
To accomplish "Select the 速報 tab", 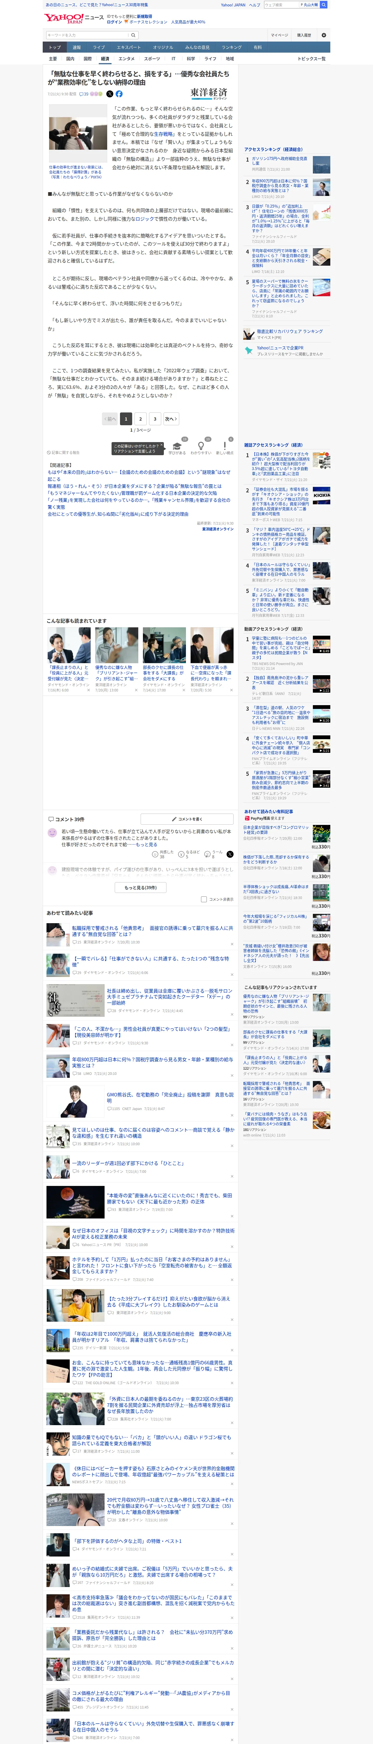I will [76, 47].
